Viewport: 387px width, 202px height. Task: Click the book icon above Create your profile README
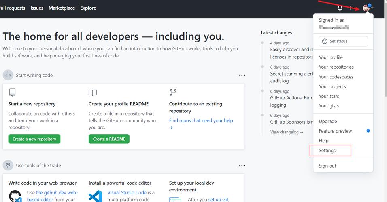click(x=93, y=93)
